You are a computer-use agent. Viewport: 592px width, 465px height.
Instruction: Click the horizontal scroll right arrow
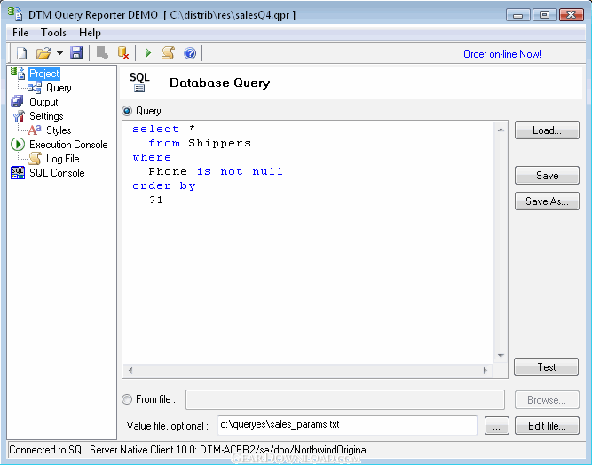point(485,370)
